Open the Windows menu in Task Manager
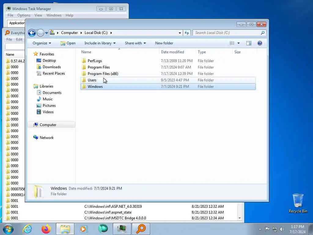Viewport: 313px width, 235px height. [x=54, y=15]
